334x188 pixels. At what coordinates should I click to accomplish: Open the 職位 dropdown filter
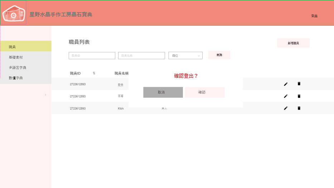pyautogui.click(x=185, y=56)
